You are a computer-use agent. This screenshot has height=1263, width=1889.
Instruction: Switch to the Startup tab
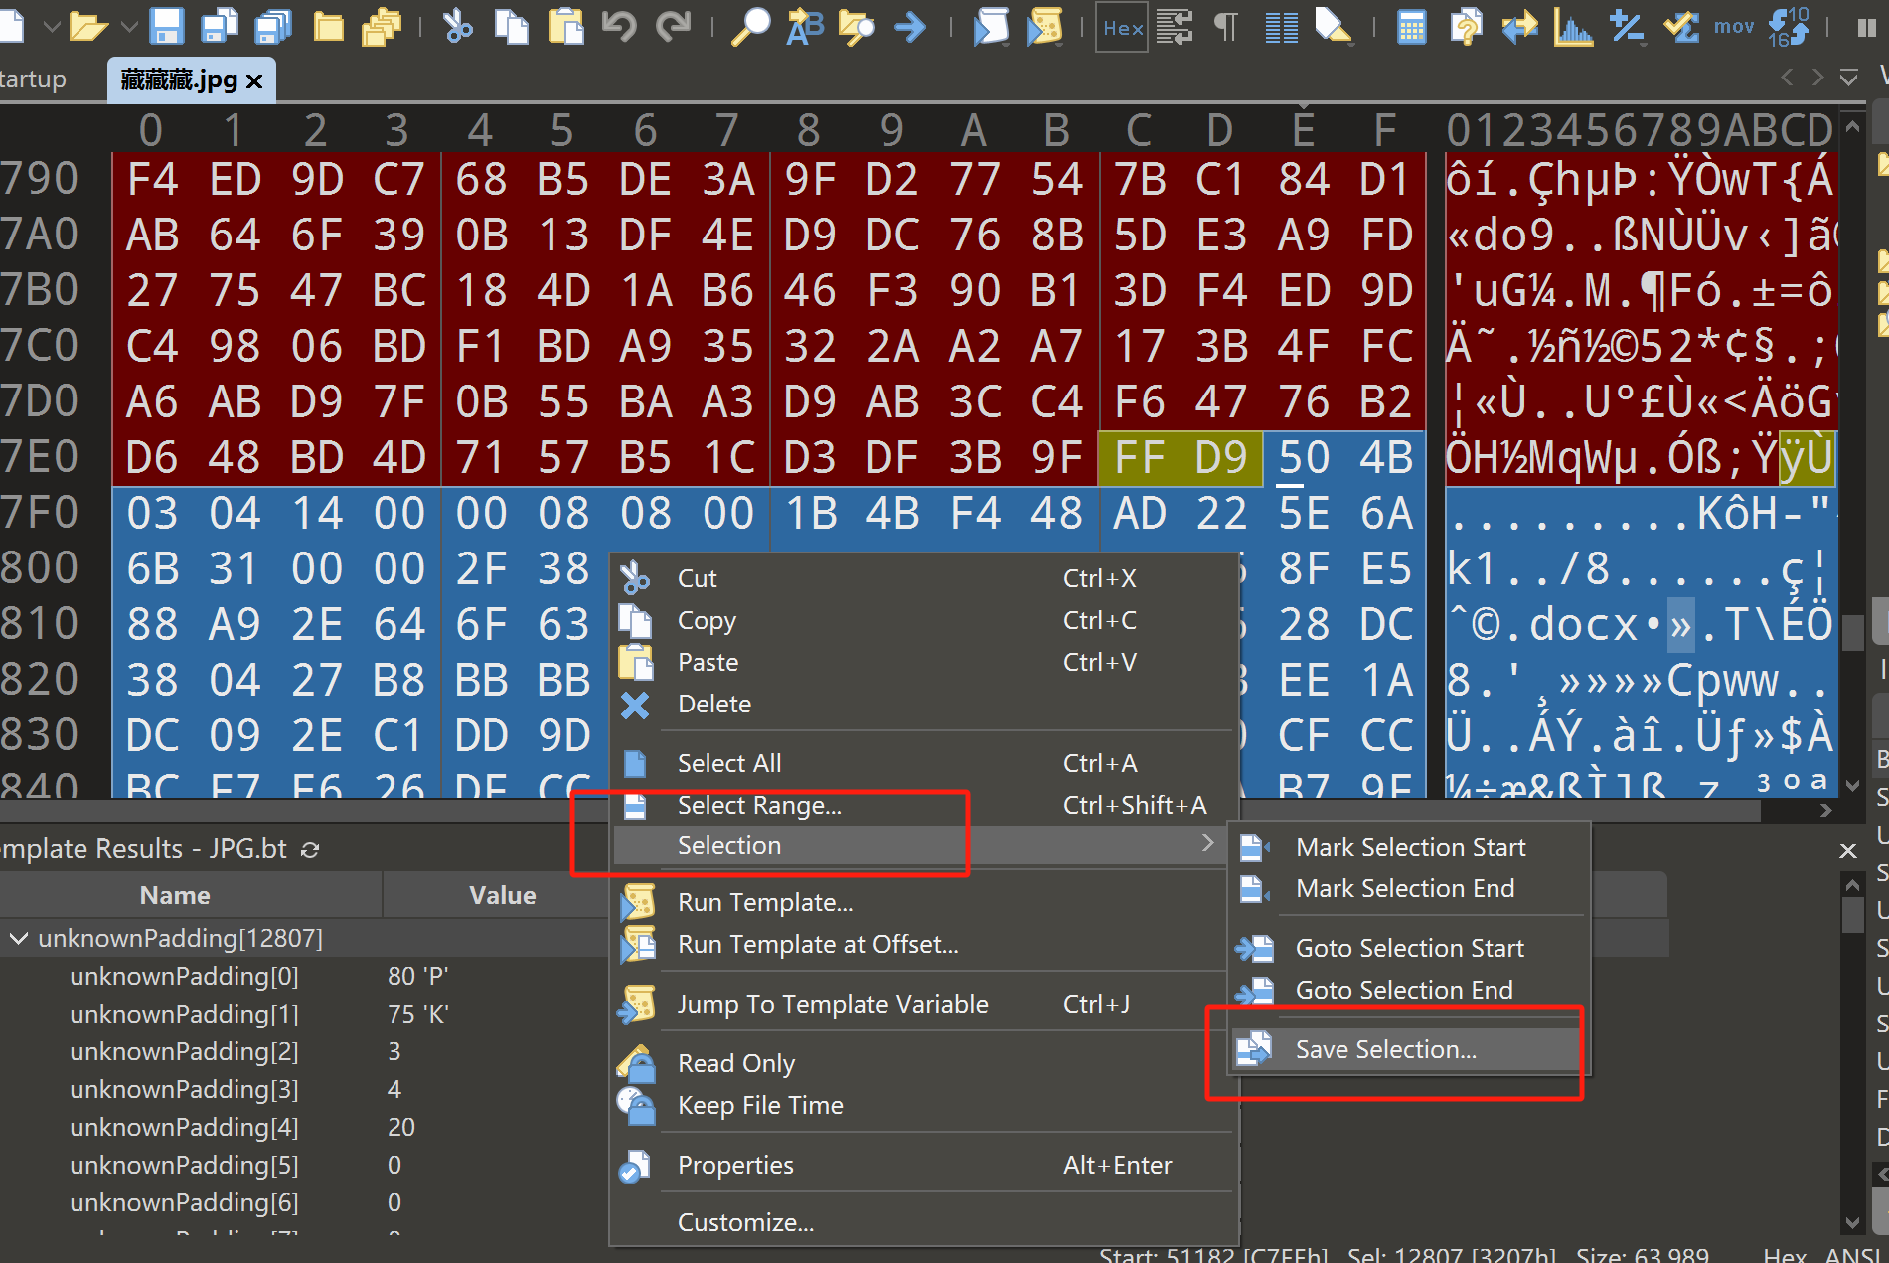tap(33, 79)
